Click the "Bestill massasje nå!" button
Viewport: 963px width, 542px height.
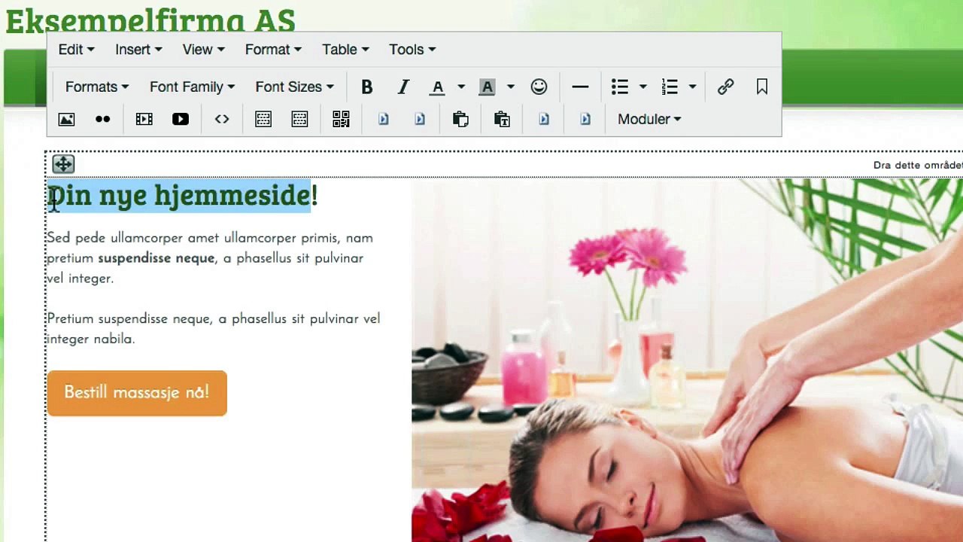coord(137,393)
